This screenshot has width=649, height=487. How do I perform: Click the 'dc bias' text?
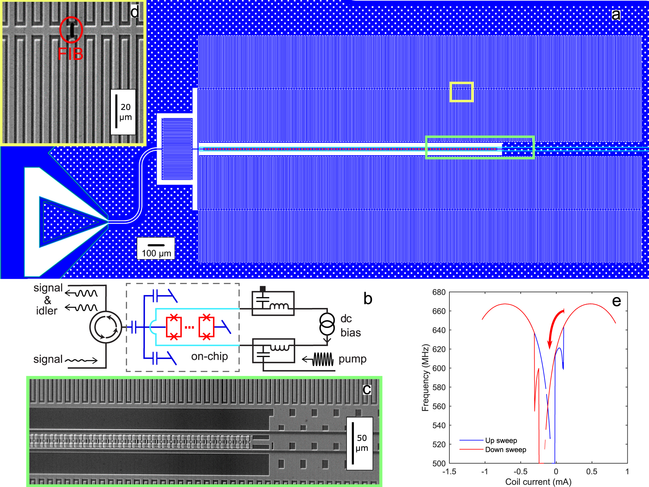(x=351, y=326)
